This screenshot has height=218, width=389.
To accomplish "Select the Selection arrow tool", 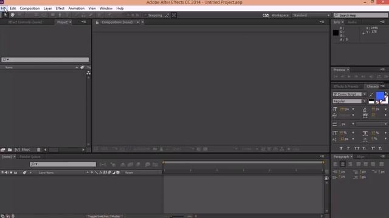I will pyautogui.click(x=5, y=15).
